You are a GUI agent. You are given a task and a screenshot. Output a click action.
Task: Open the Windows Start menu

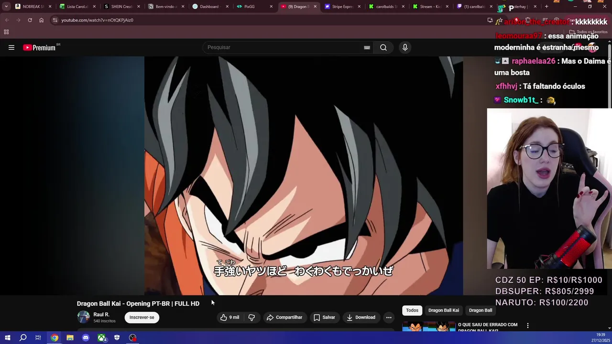coord(7,338)
